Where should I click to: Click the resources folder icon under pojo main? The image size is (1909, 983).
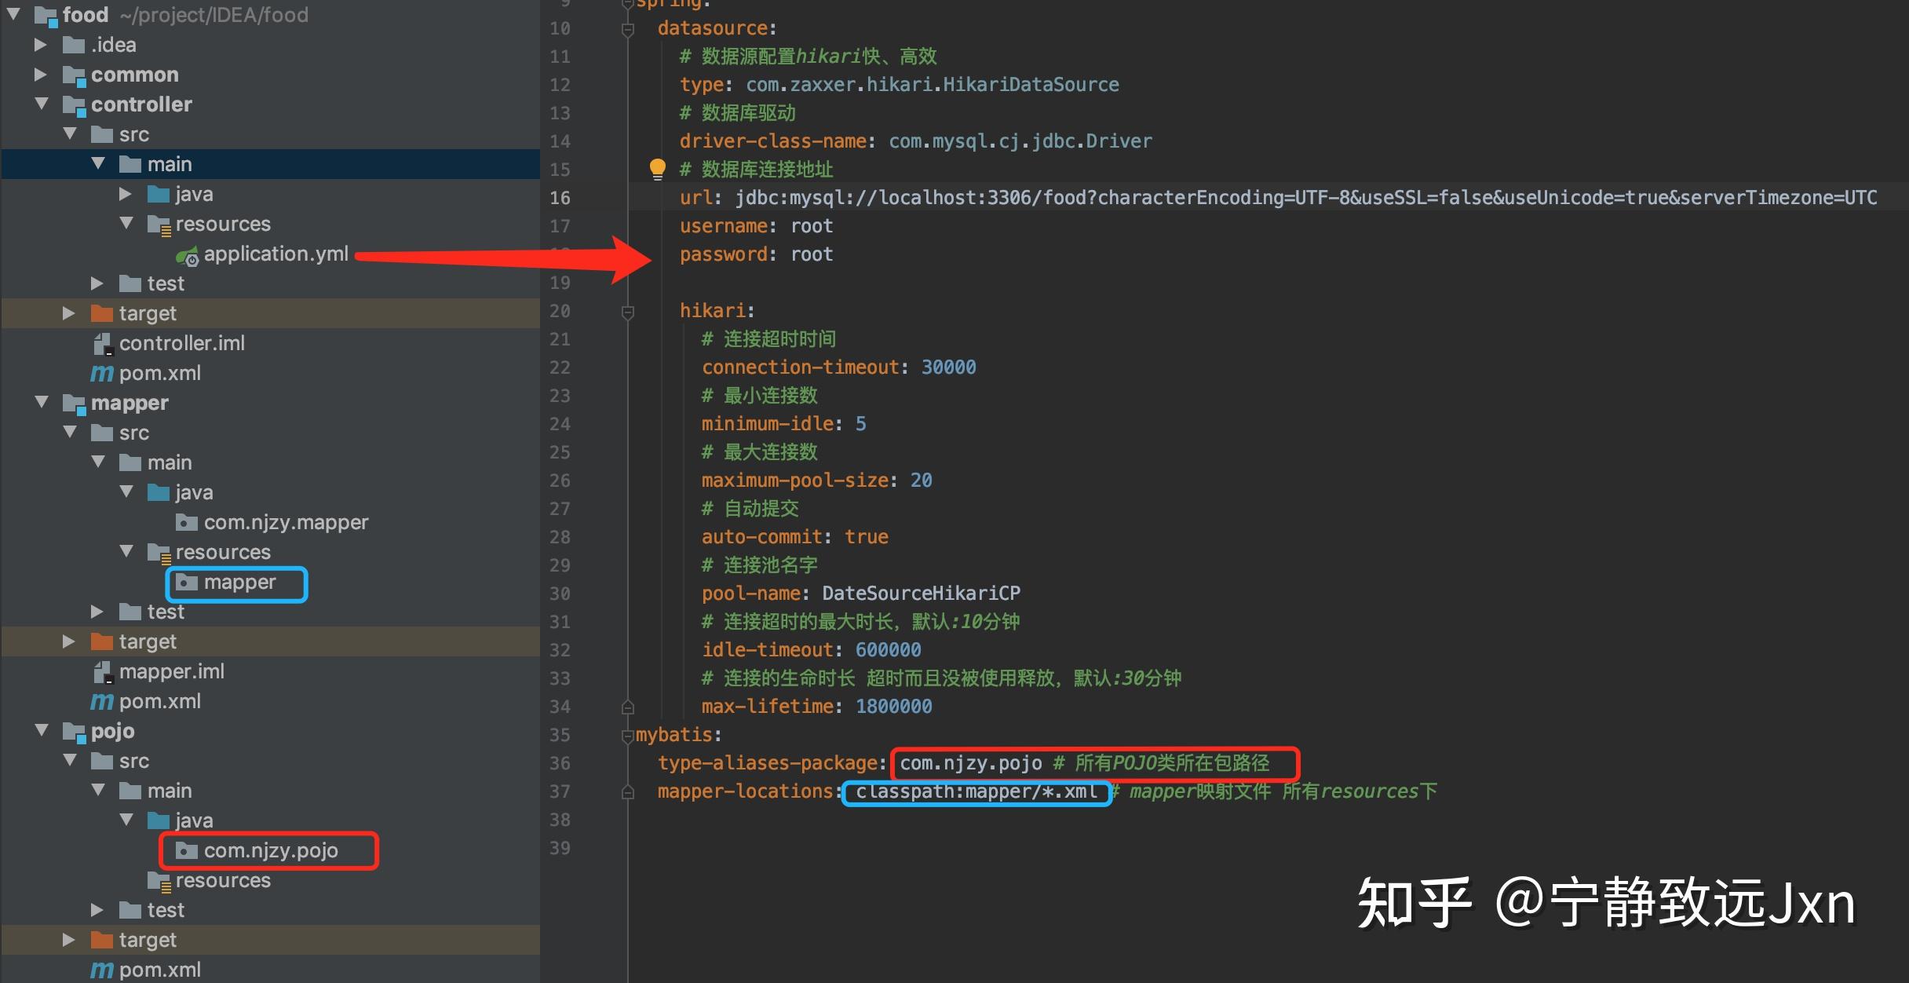click(x=159, y=882)
